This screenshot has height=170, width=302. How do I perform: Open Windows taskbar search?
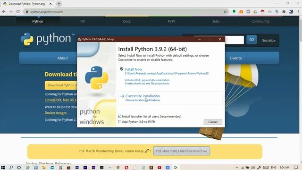[x=11, y=167]
